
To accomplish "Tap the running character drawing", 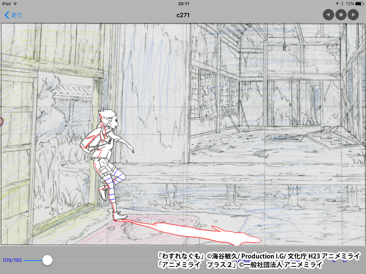I will tap(107, 165).
